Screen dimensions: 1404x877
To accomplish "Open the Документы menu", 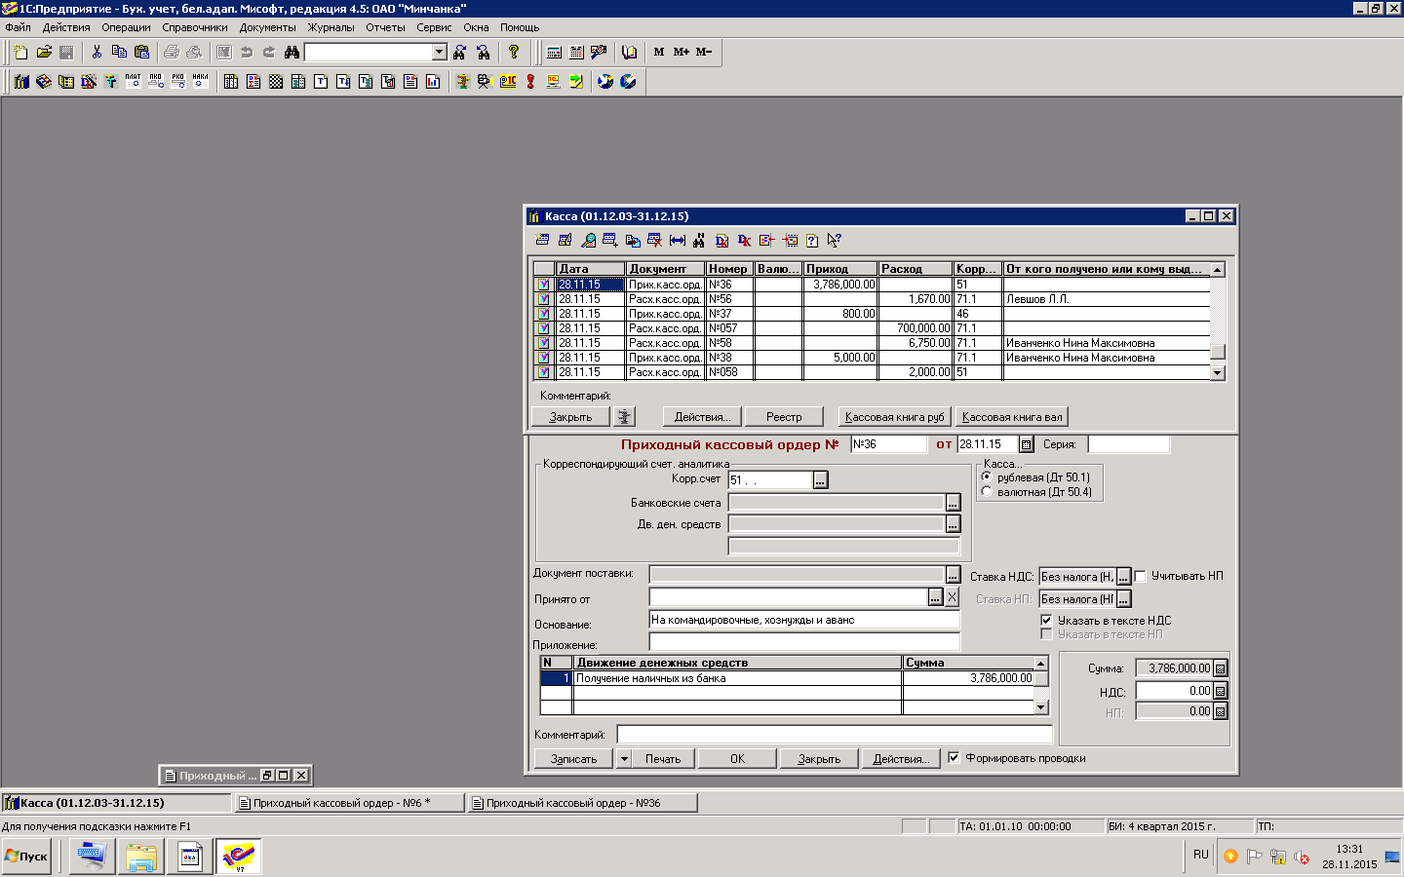I will [x=267, y=27].
